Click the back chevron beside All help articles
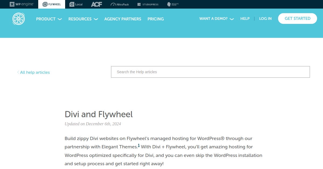 (x=18, y=72)
